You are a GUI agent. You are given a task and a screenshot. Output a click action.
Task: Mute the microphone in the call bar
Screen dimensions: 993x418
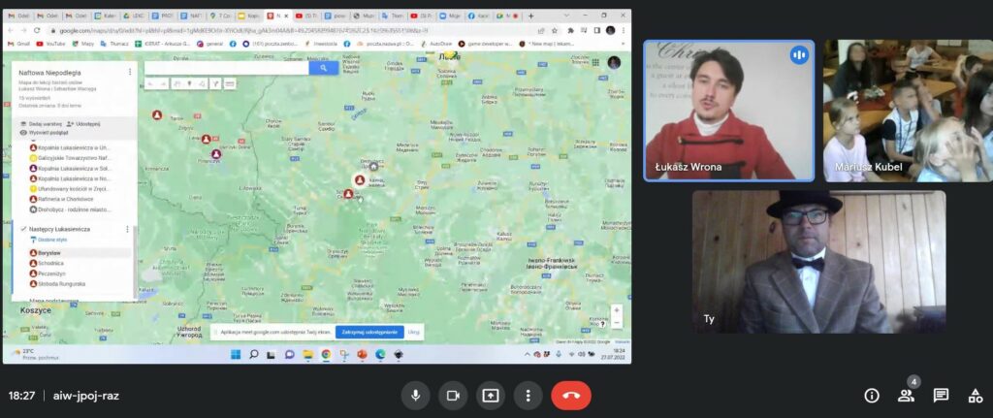415,396
